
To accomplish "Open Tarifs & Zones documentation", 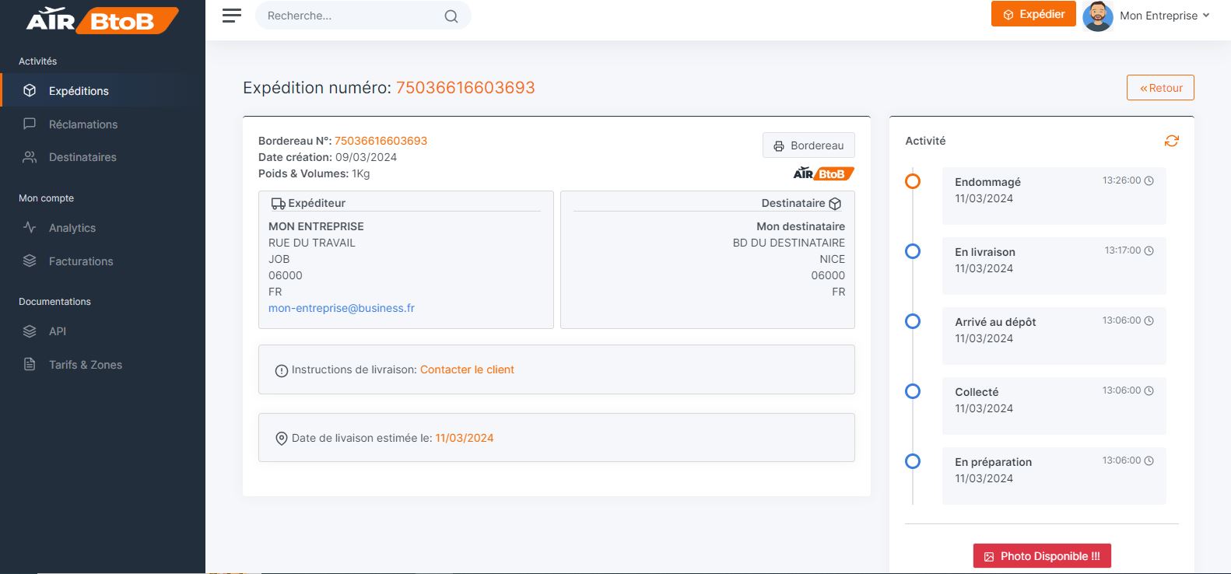I will click(x=85, y=365).
